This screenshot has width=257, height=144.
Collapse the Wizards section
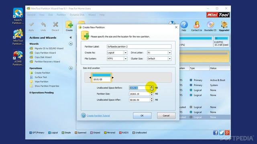click(71, 44)
